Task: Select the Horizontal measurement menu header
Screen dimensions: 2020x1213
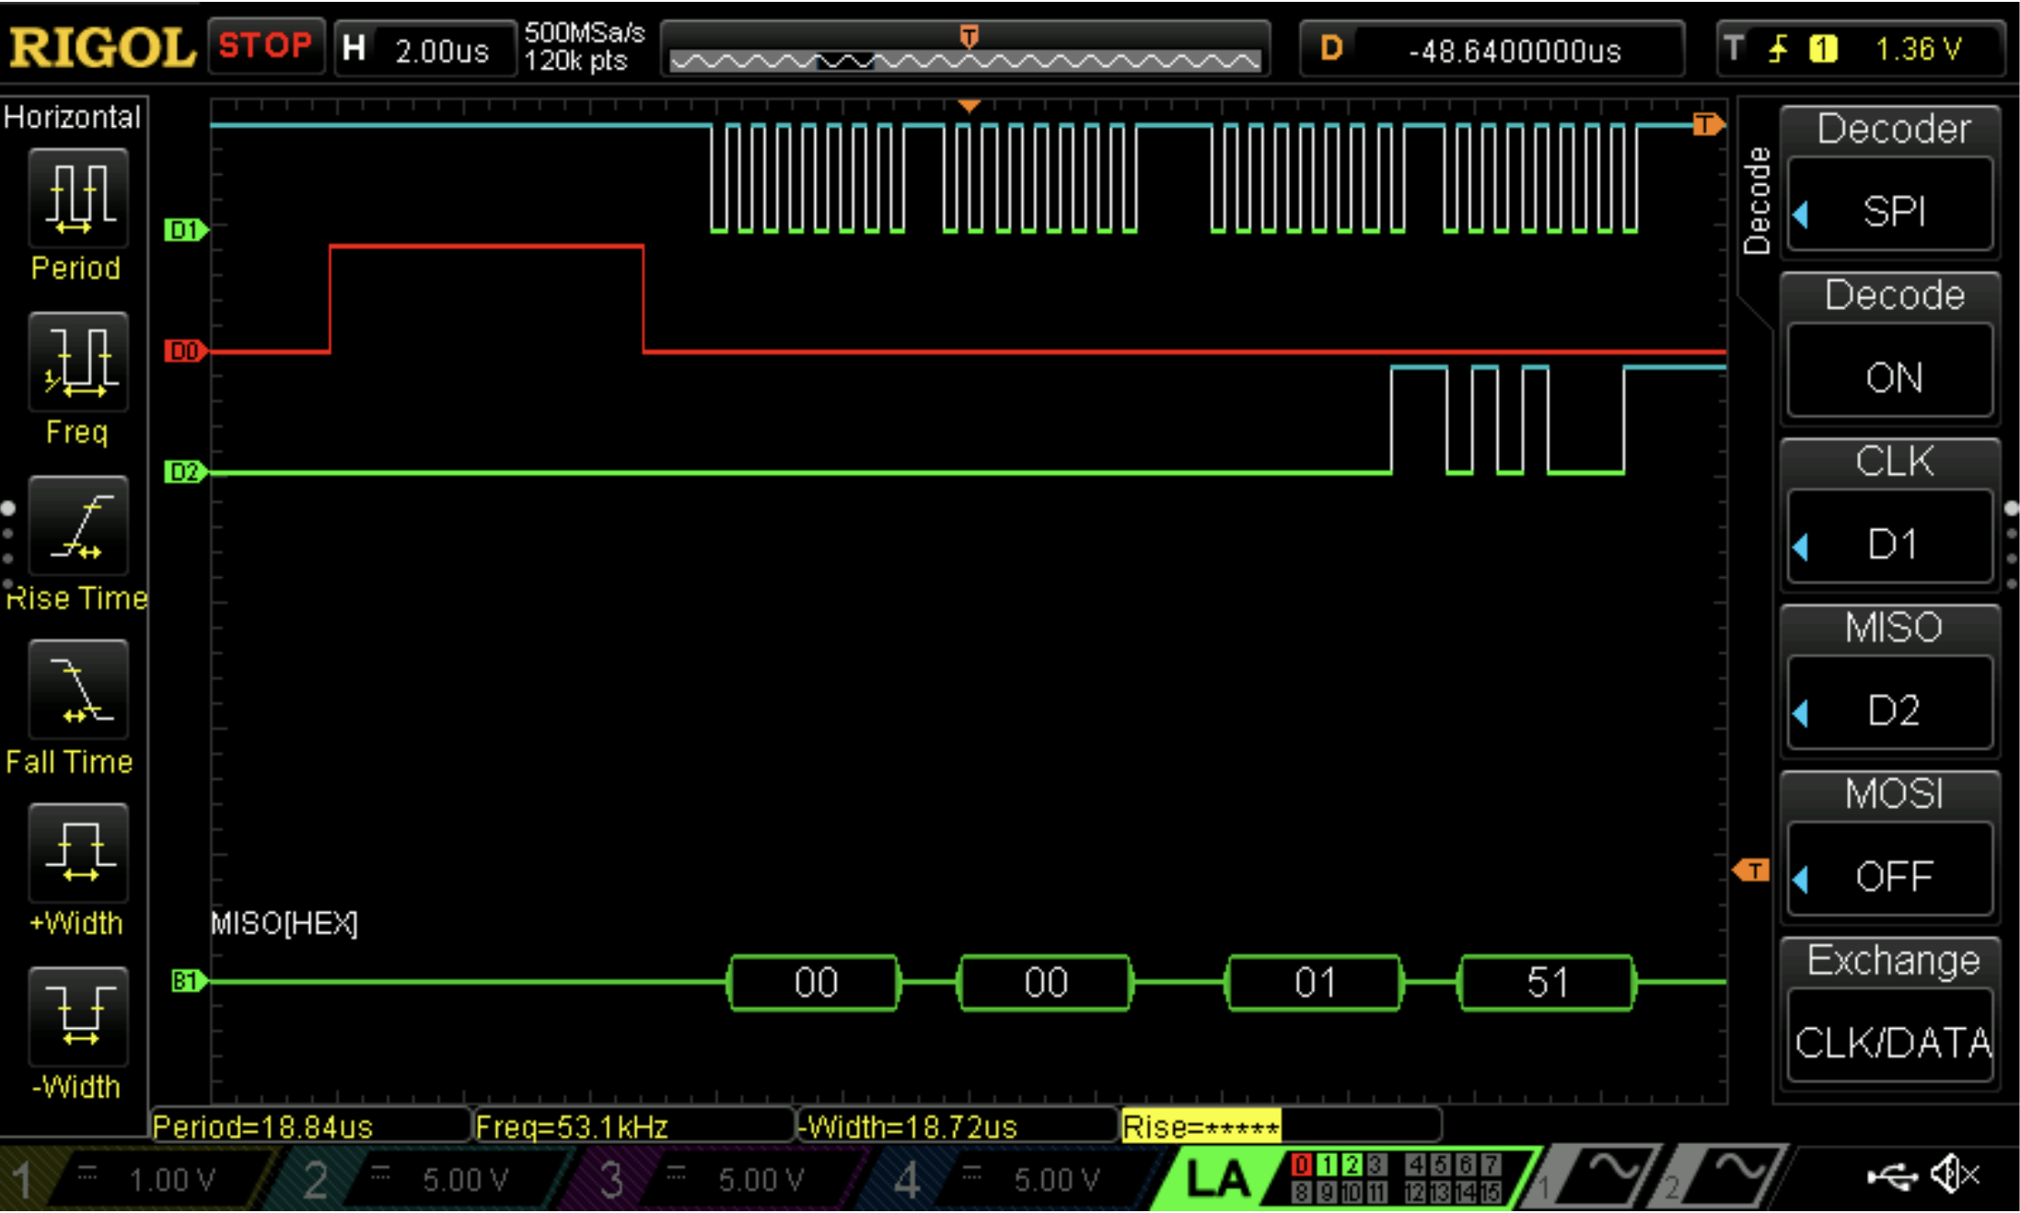Action: pyautogui.click(x=73, y=117)
